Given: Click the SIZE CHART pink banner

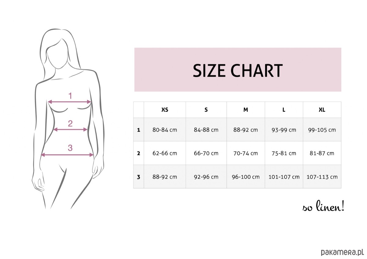Looking at the screenshot, I should 238,70.
